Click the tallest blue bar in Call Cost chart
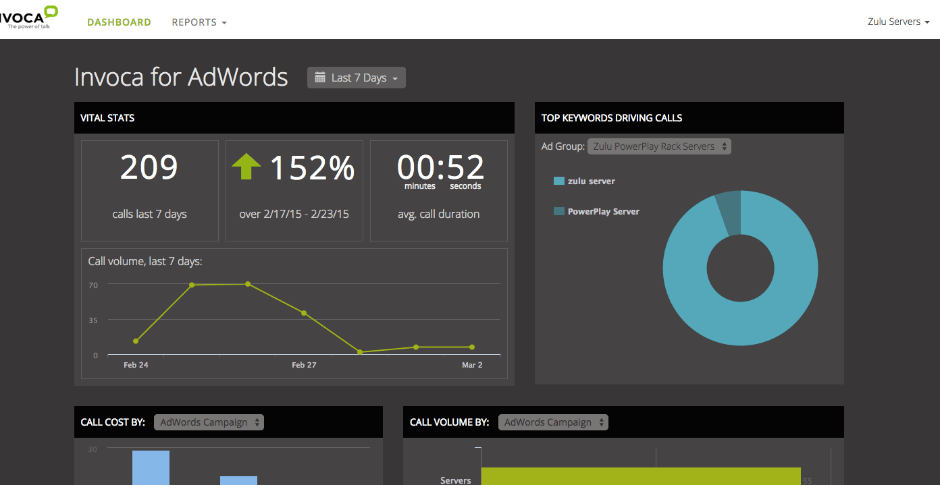Viewport: 940px width, 485px height. (151, 467)
